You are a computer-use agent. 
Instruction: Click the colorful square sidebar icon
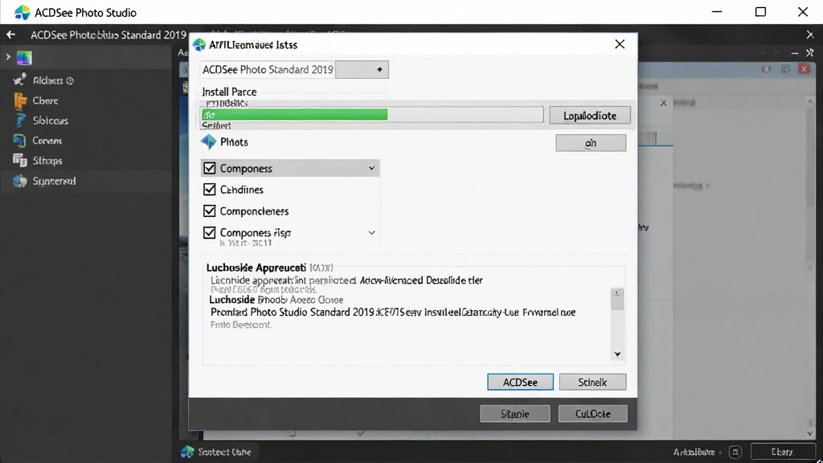(x=24, y=58)
